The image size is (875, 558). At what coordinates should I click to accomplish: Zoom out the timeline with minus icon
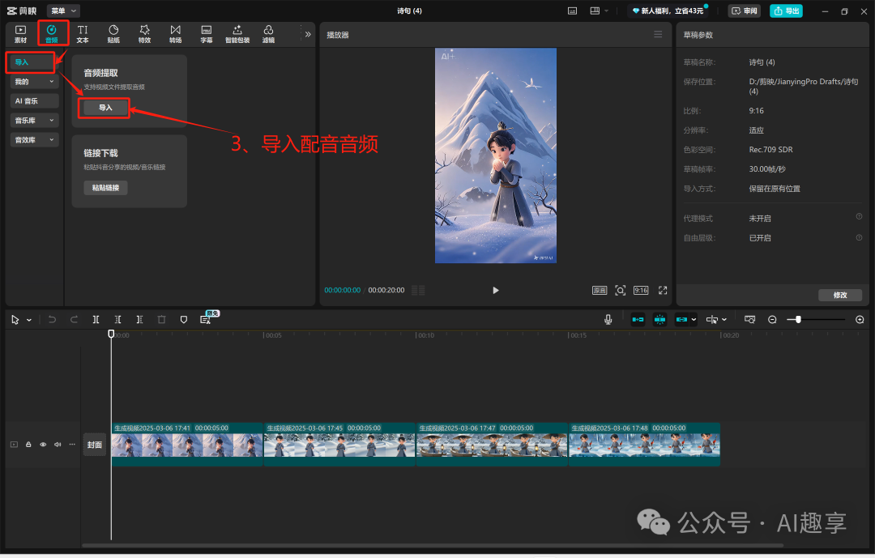coord(772,320)
